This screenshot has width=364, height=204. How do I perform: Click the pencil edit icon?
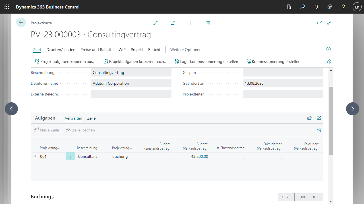point(156,23)
